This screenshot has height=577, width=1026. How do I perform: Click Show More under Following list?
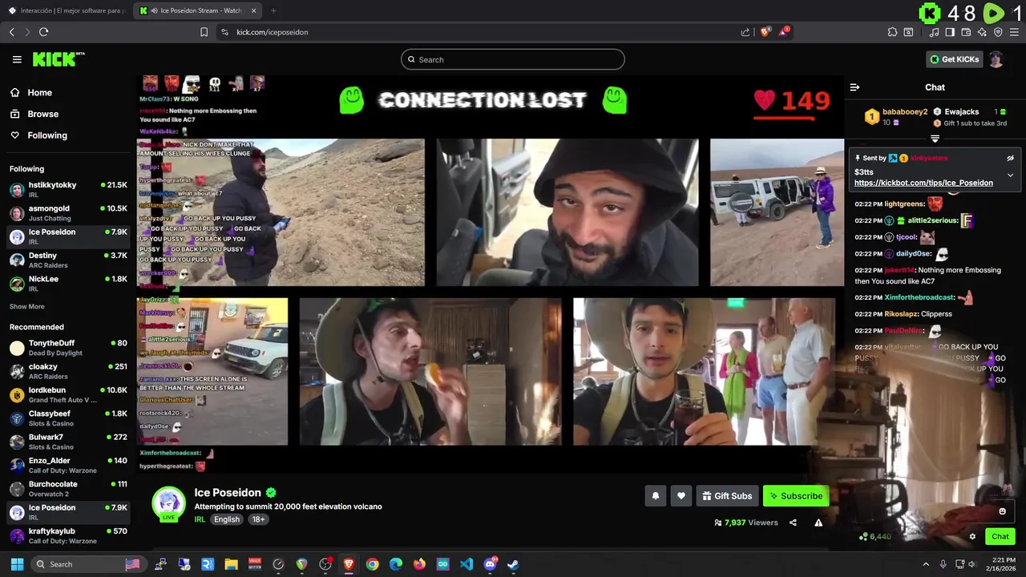click(27, 306)
